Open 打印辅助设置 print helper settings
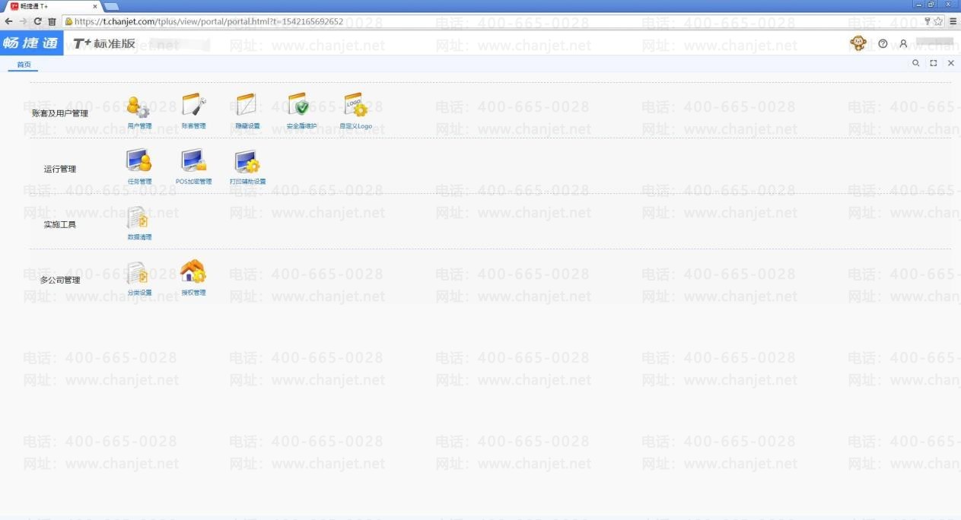The height and width of the screenshot is (520, 961). (x=247, y=168)
